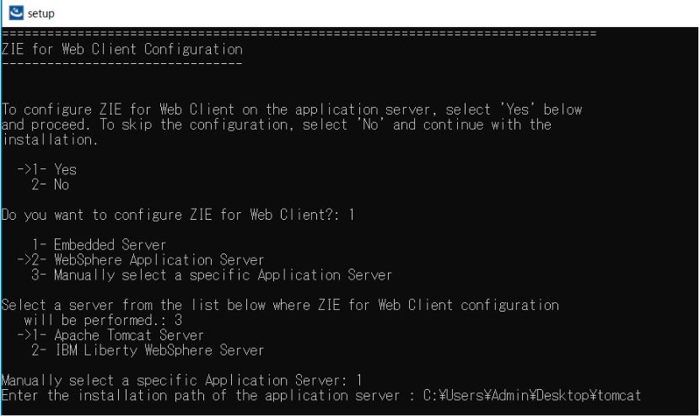Click the "To configure ZIE for Web Client" instruction line
This screenshot has height=416, width=700.
coord(291,109)
